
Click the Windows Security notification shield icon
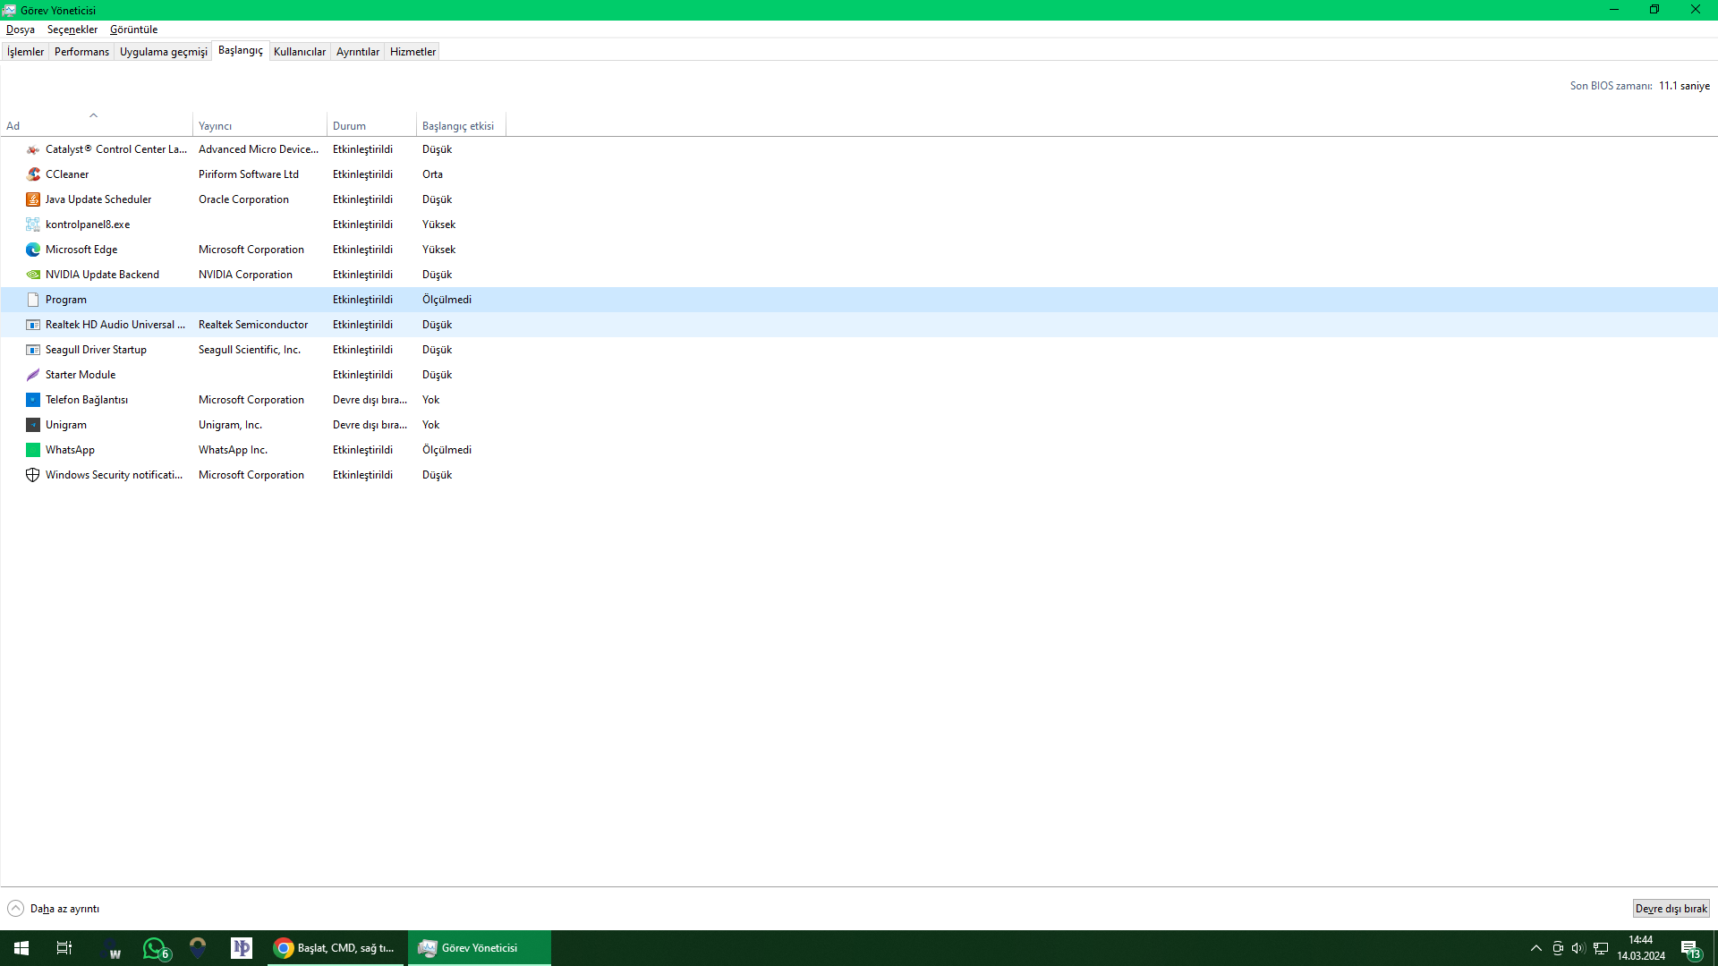[33, 475]
